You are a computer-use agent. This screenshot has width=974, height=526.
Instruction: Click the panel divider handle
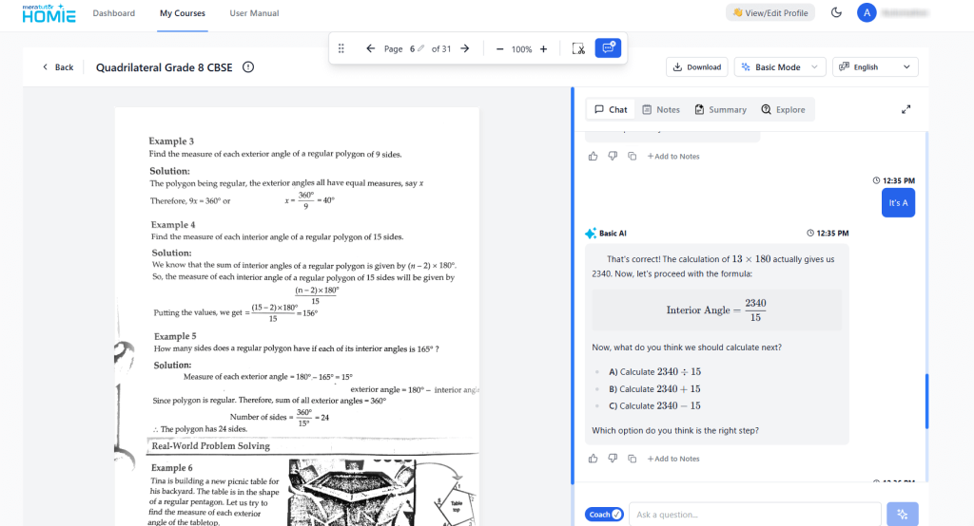(572, 286)
